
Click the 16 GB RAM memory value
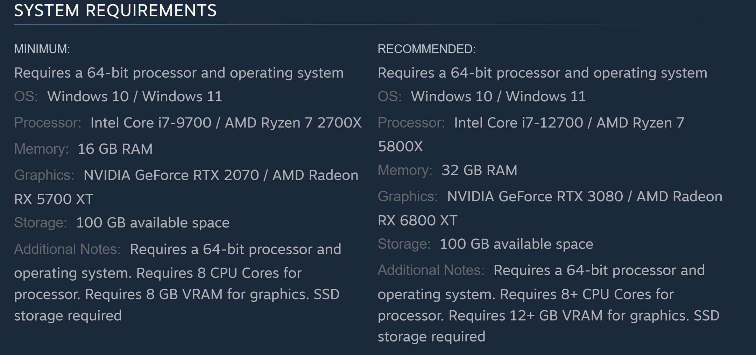(x=115, y=149)
